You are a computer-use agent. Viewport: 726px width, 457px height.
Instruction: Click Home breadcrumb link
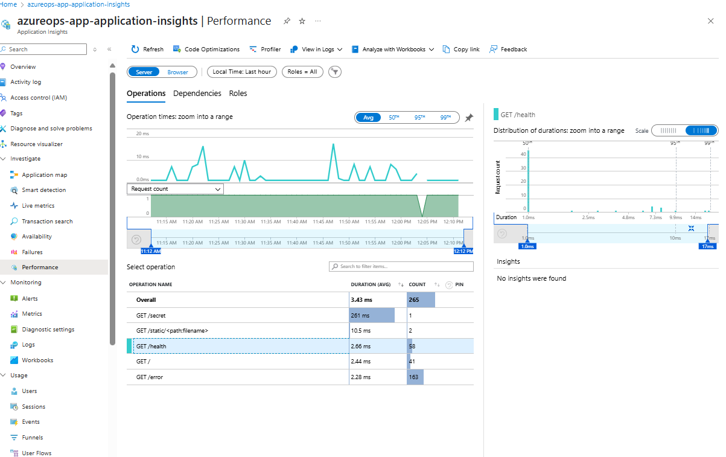8,4
